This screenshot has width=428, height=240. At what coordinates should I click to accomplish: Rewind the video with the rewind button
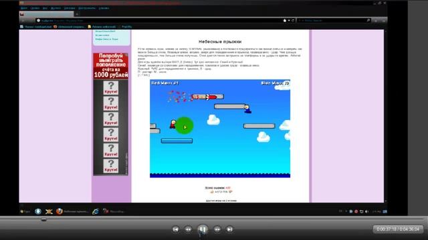(189, 229)
